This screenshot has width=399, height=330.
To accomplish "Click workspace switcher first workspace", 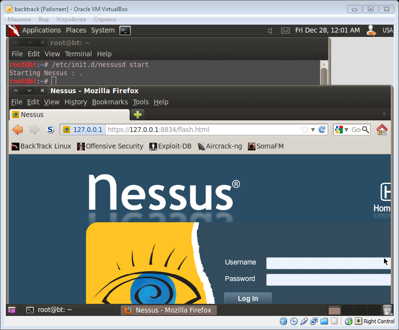I will [x=335, y=310].
